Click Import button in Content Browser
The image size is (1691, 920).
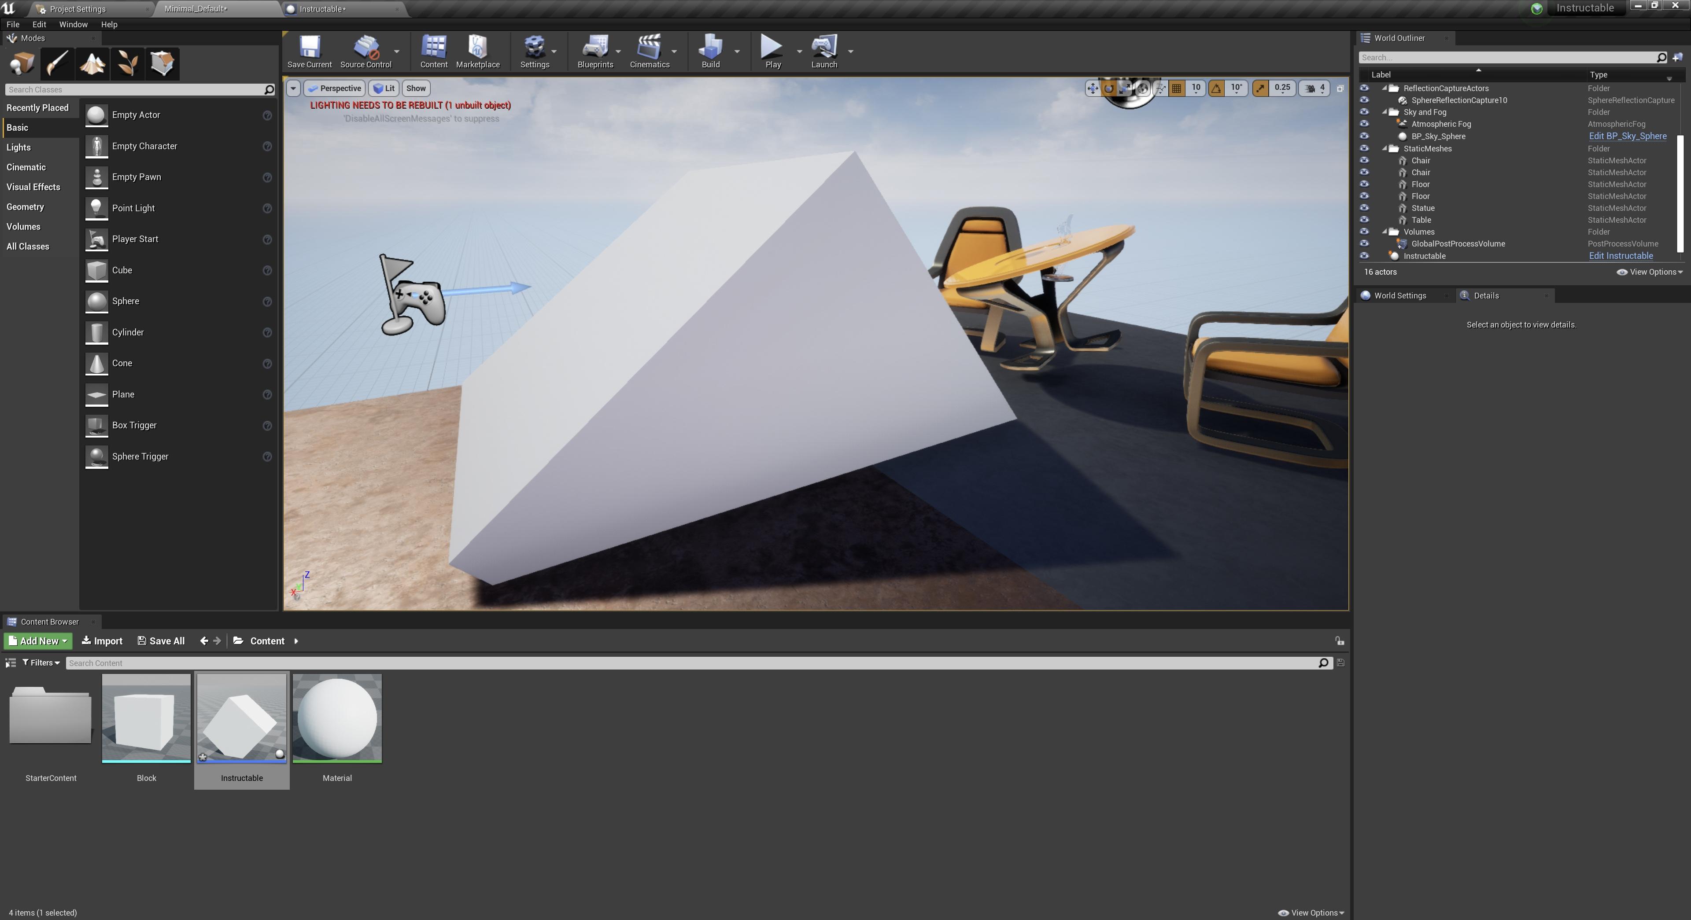[x=102, y=641]
